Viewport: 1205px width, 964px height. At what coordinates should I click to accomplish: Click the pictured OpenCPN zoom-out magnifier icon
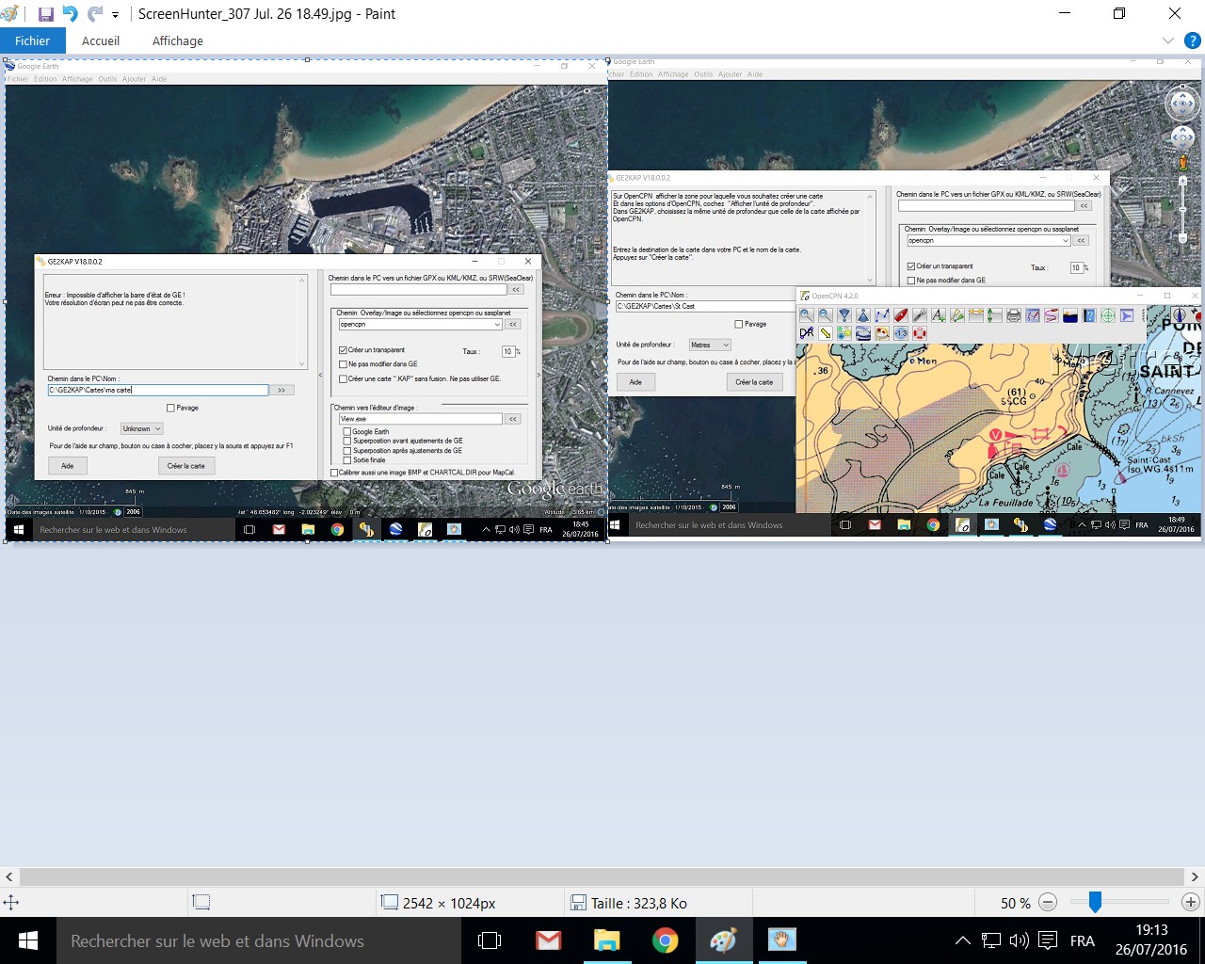[825, 315]
